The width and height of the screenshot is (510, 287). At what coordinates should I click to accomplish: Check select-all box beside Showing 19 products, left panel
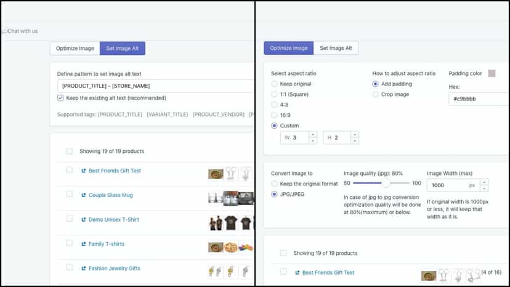click(69, 151)
